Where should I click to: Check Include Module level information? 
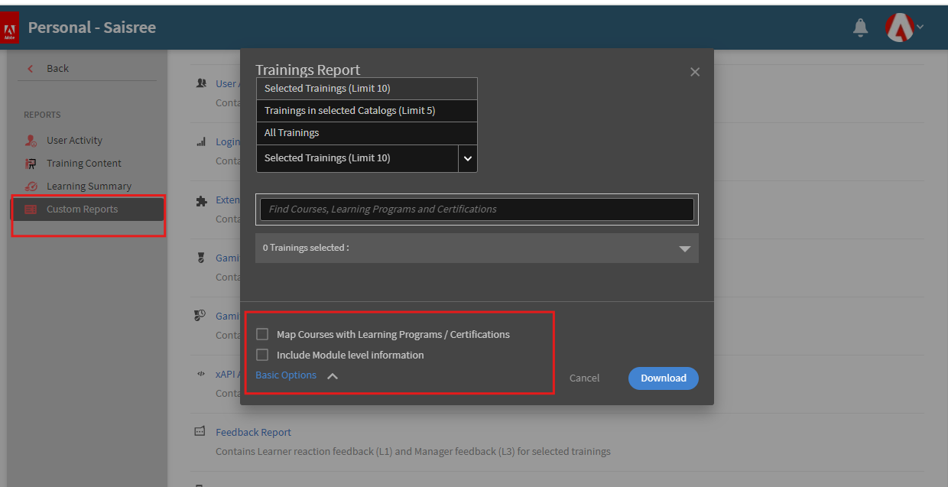coord(262,355)
